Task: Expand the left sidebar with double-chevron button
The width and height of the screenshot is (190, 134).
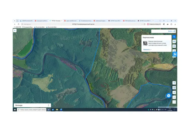Action: [x=15, y=30]
